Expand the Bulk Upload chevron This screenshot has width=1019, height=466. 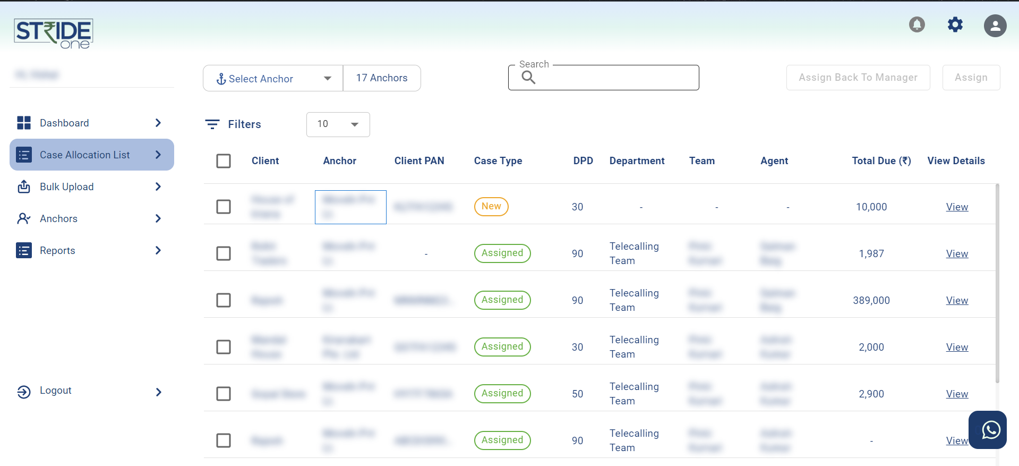158,187
